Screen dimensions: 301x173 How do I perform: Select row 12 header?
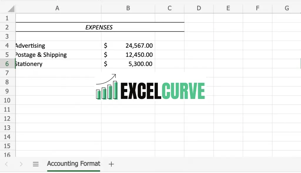[x=7, y=119]
